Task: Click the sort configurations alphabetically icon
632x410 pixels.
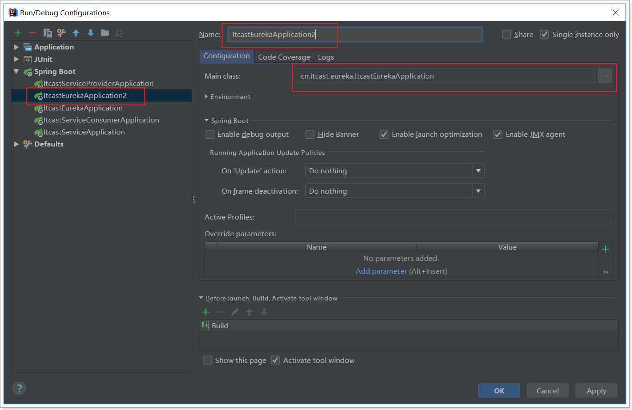Action: pos(119,33)
